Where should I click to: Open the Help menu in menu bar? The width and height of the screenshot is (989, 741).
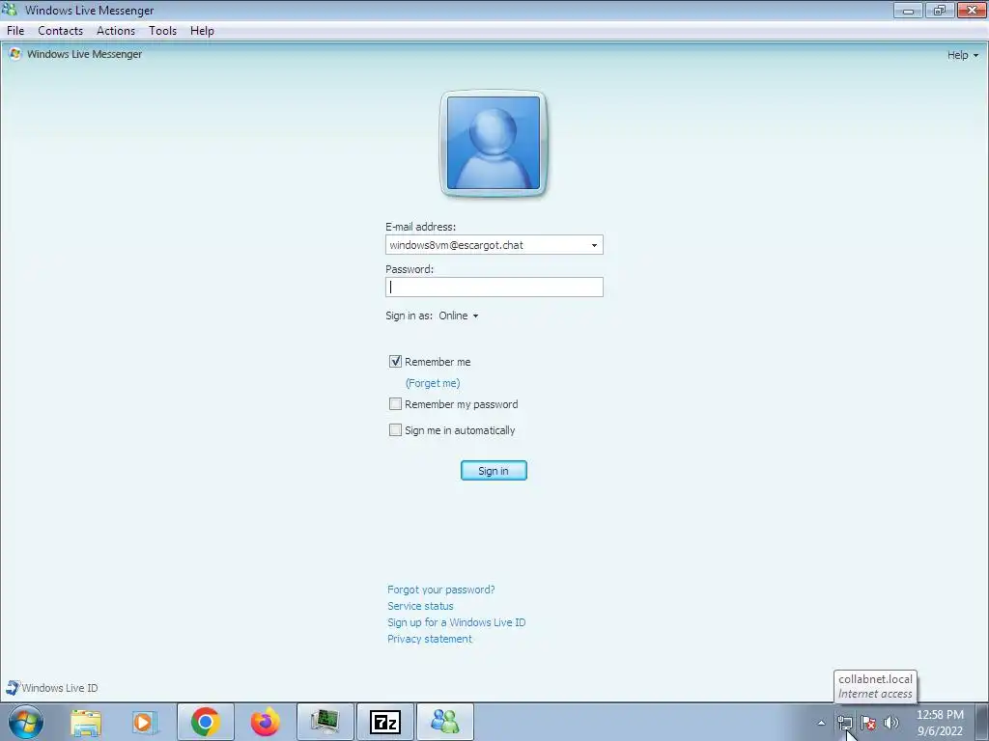[x=202, y=30]
